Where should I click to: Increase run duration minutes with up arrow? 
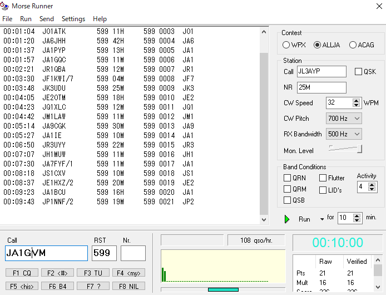(x=357, y=215)
